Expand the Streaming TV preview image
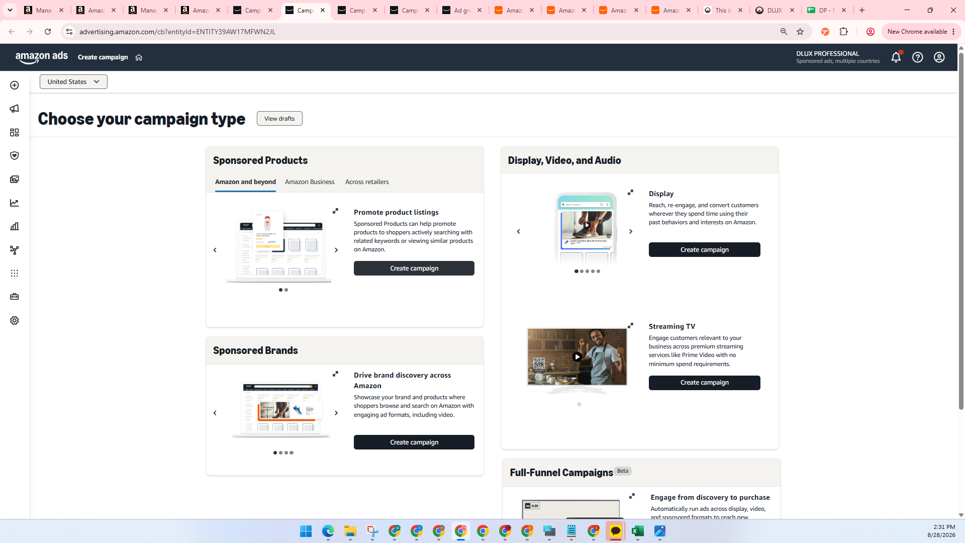 point(630,326)
